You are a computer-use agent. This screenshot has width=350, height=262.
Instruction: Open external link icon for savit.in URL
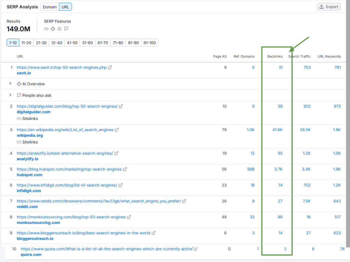(110, 68)
